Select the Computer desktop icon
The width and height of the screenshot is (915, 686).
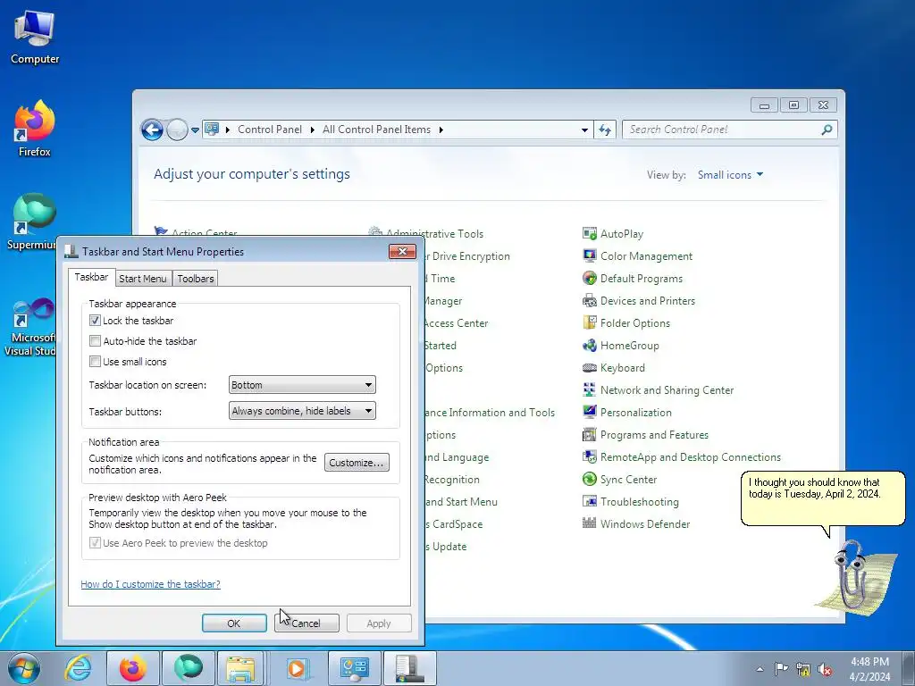[x=35, y=38]
